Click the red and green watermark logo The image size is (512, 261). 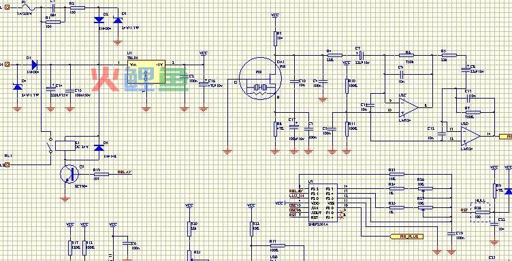tap(140, 80)
